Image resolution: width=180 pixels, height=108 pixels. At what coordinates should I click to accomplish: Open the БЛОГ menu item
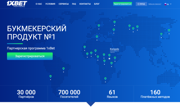[x=97, y=4]
